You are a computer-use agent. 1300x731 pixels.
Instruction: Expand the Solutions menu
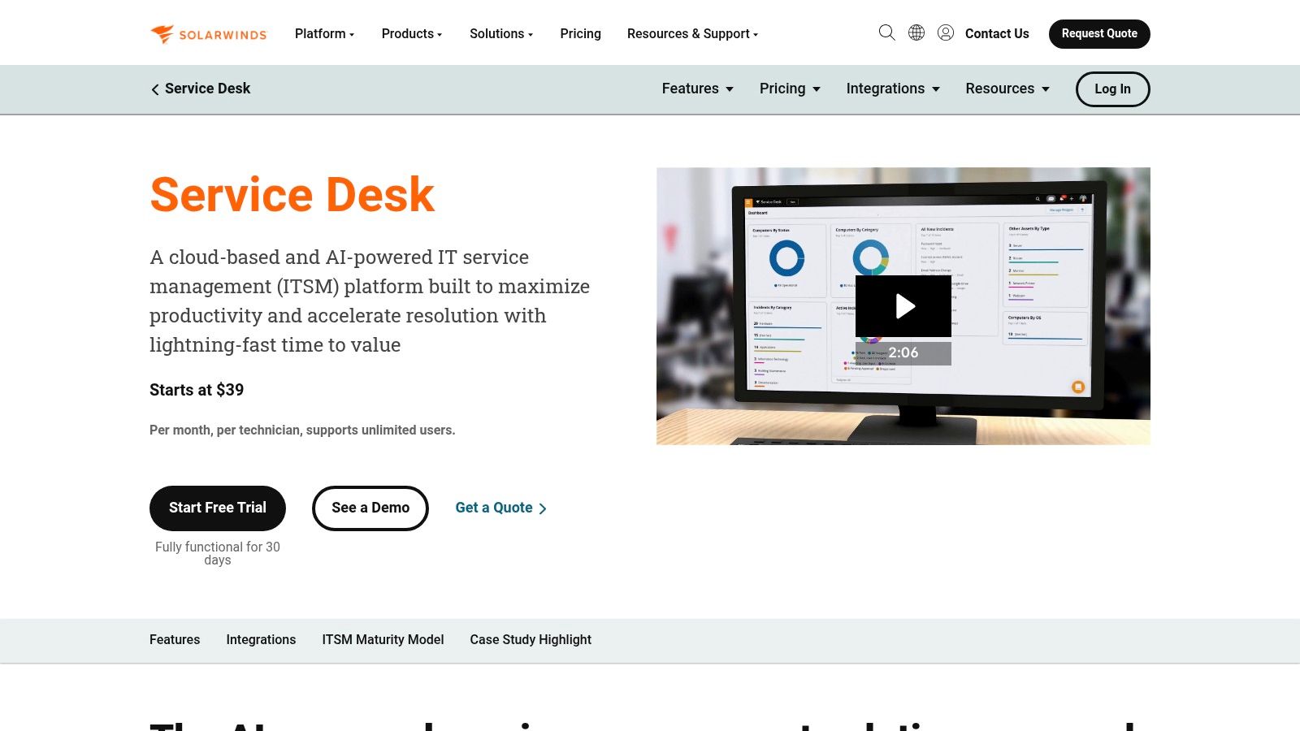tap(501, 34)
